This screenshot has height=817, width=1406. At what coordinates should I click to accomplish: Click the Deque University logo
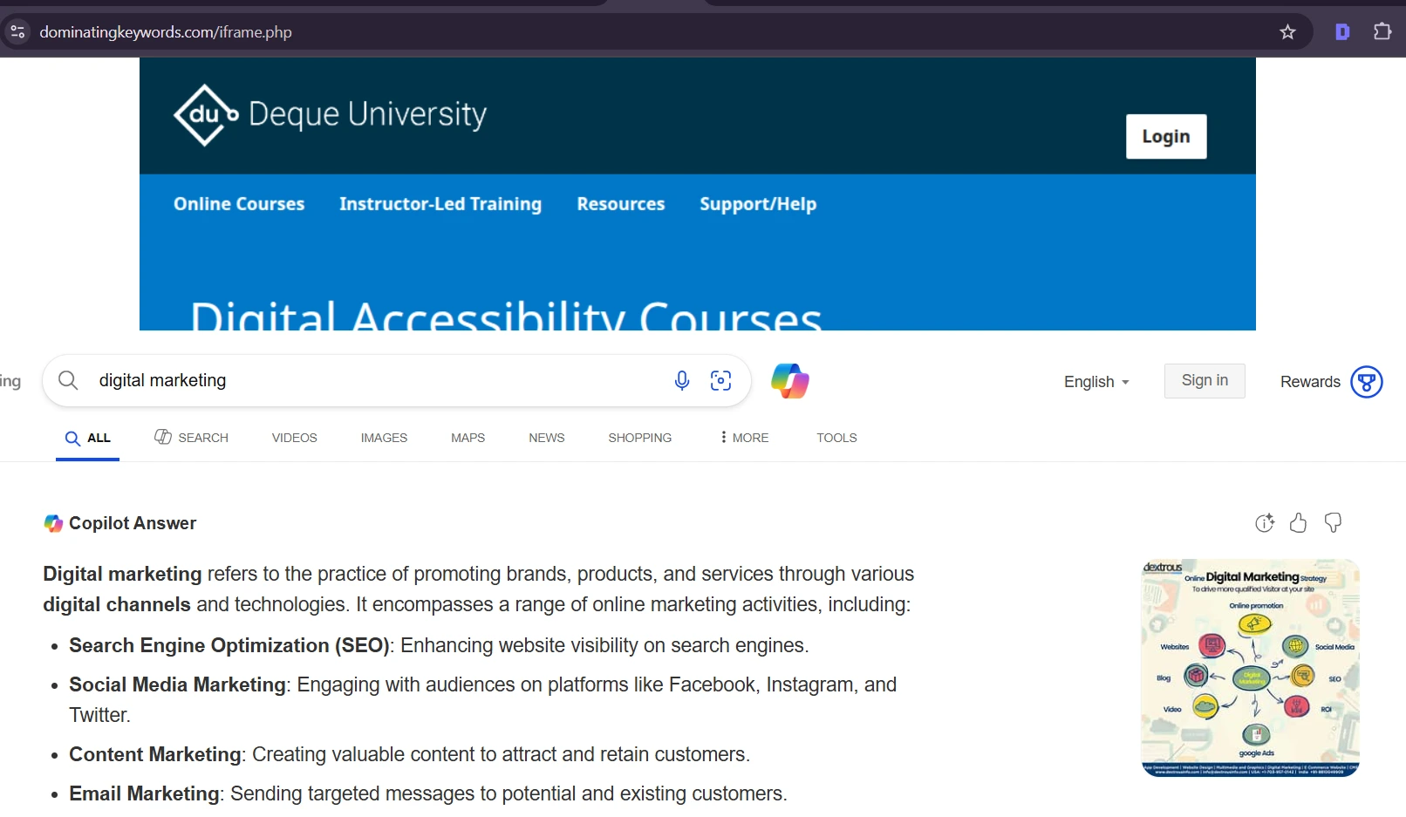(330, 115)
